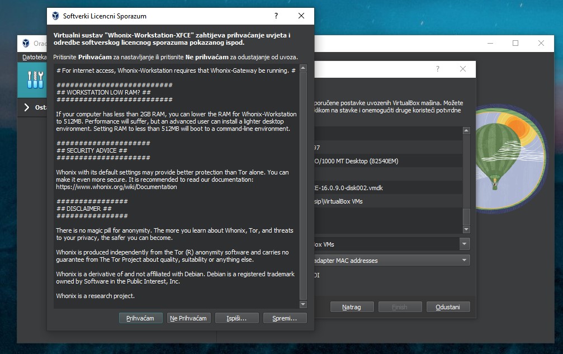
Task: Click the Oracle VirtualBox main window title icon
Action: pos(26,44)
